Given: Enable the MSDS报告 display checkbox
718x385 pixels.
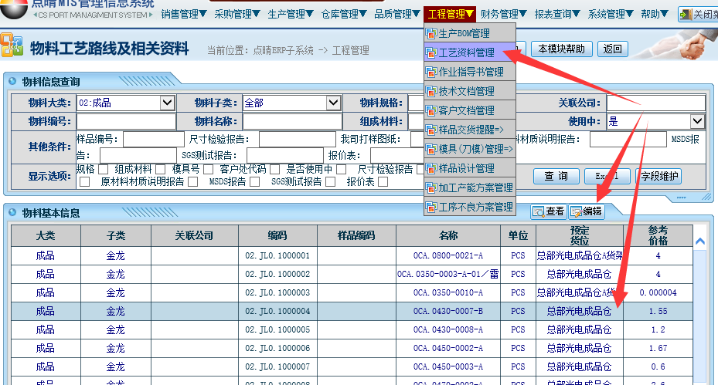Looking at the screenshot, I should click(255, 182).
